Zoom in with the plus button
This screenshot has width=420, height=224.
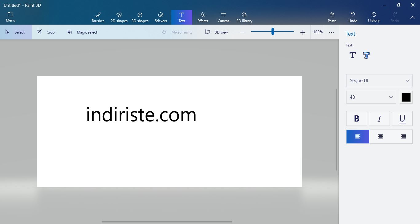click(x=303, y=32)
